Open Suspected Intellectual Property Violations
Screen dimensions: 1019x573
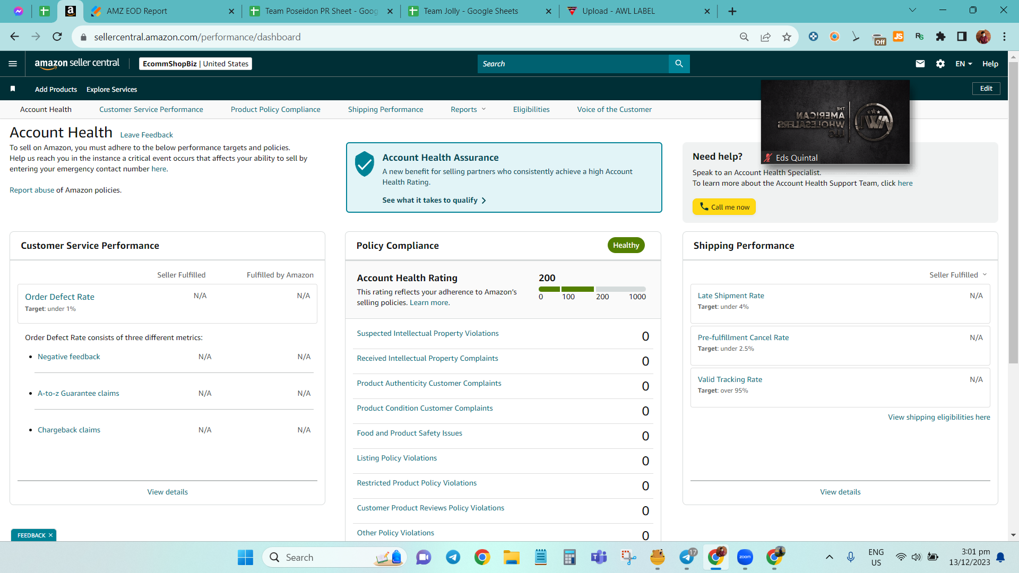click(428, 333)
